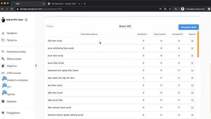
Task: Go back in browser history
Action: tap(2, 9)
